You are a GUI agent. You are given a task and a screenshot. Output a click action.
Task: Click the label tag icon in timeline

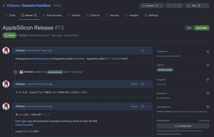(15, 72)
